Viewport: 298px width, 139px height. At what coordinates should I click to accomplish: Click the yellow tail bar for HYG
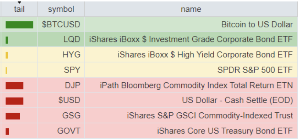[x=7, y=55]
